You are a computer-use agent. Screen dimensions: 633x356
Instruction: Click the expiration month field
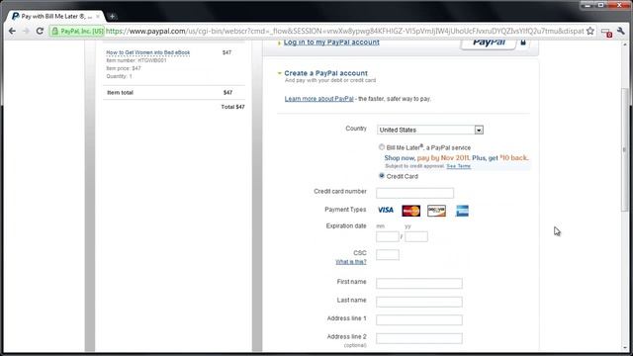click(388, 236)
